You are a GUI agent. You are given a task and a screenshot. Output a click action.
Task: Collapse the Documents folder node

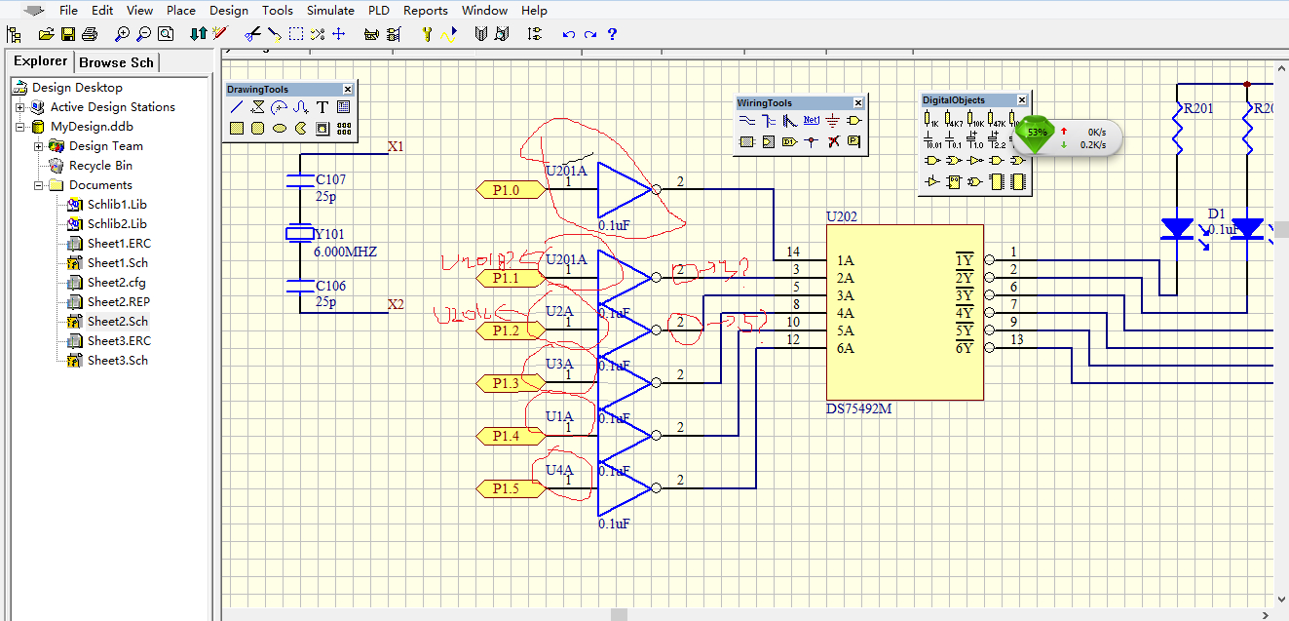pyautogui.click(x=39, y=185)
